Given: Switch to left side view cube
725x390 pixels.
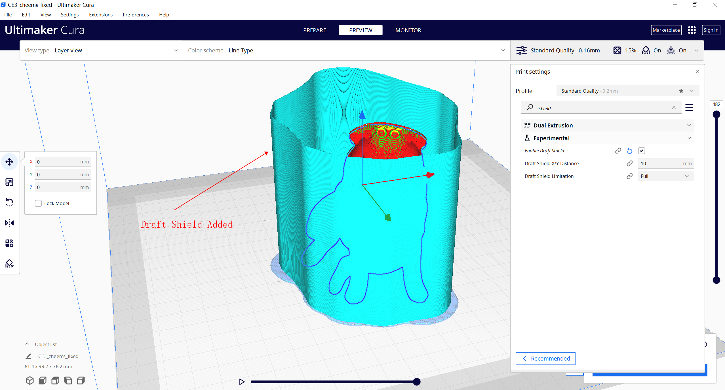Looking at the screenshot, I should pos(68,380).
